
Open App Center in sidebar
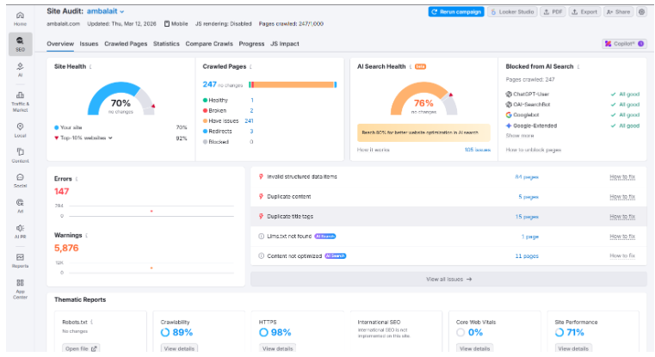coord(20,289)
